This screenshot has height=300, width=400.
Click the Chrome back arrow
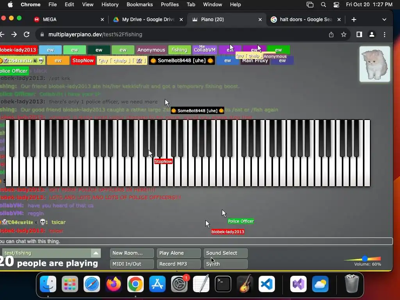[2, 34]
